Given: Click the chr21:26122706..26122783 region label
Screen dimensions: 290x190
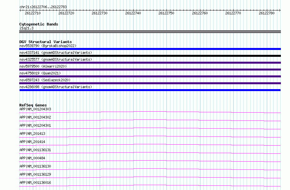Looking at the screenshot, I should pyautogui.click(x=43, y=7).
